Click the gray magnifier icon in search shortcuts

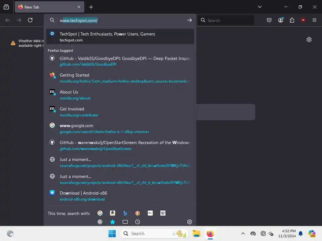(100, 222)
